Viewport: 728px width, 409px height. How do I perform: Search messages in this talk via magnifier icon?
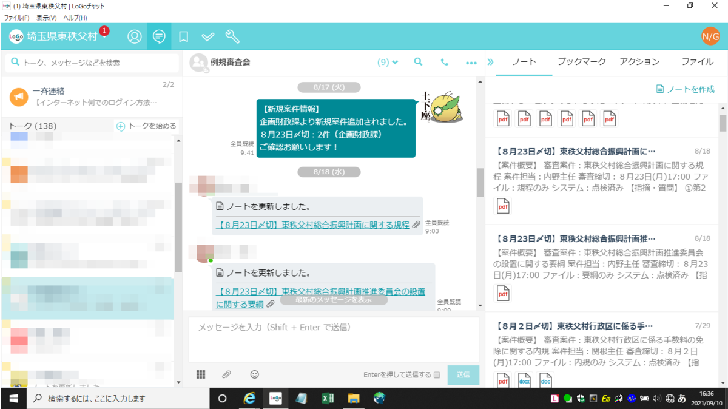pos(418,62)
